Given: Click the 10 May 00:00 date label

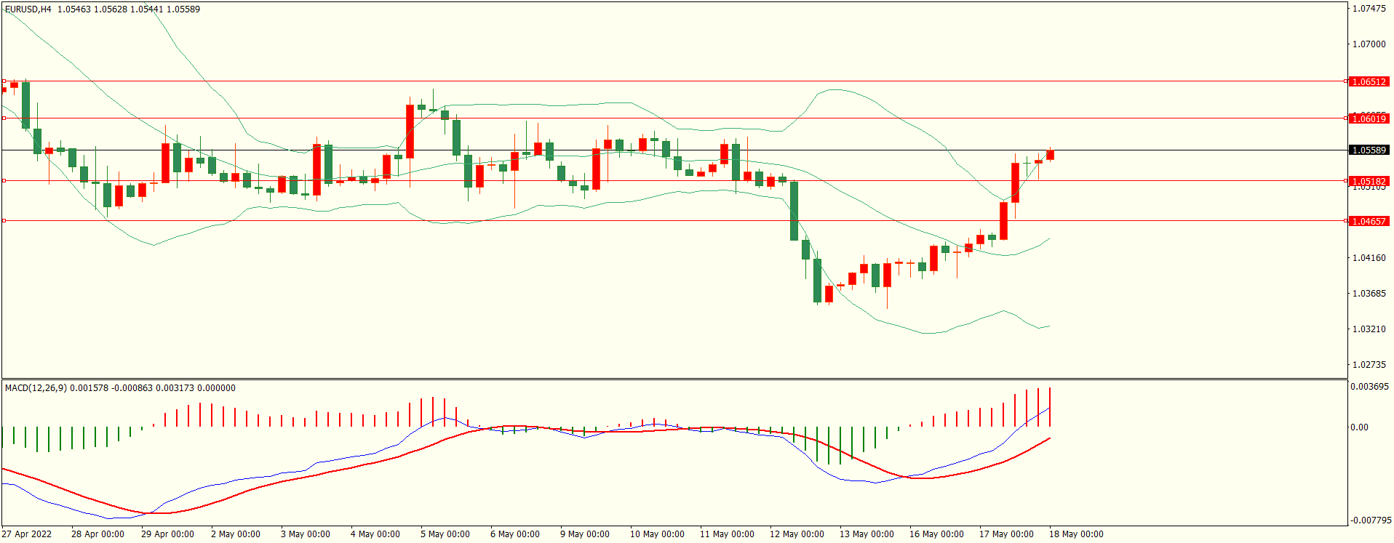Looking at the screenshot, I should click(x=657, y=534).
